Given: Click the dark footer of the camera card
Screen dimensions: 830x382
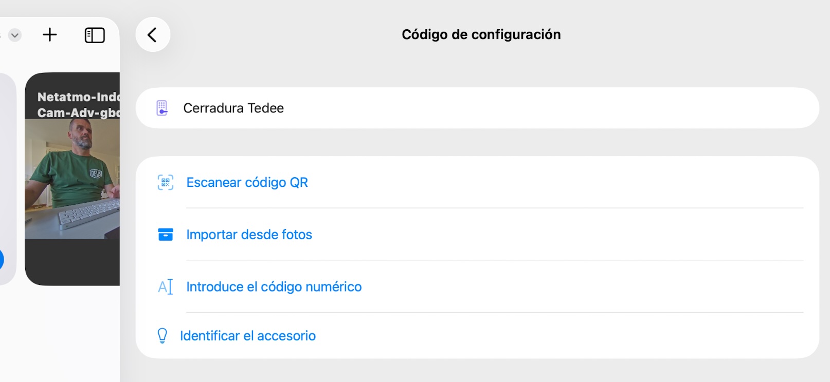Looking at the screenshot, I should coord(73,262).
